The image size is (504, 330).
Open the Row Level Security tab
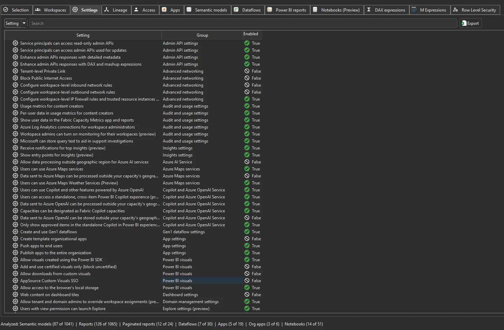point(475,10)
